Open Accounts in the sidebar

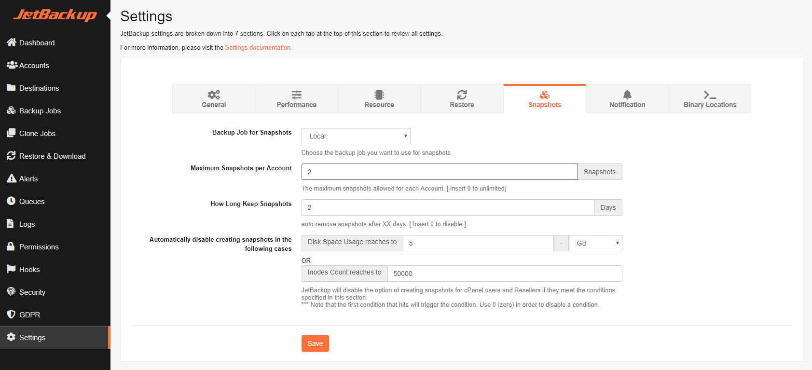pyautogui.click(x=55, y=65)
